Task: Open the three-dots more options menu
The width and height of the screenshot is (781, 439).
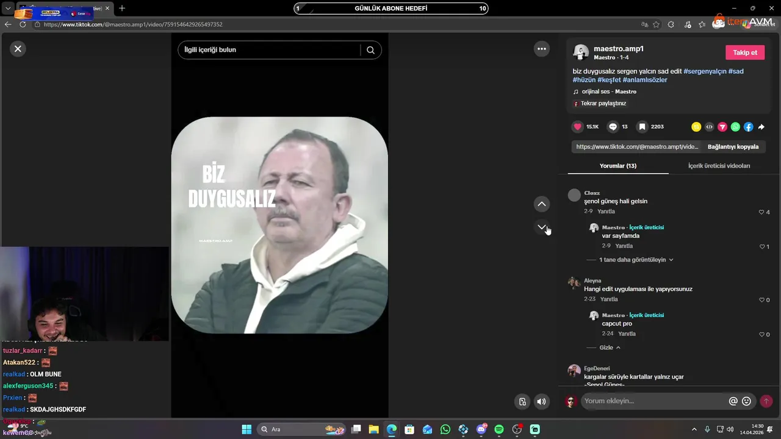Action: pyautogui.click(x=541, y=49)
